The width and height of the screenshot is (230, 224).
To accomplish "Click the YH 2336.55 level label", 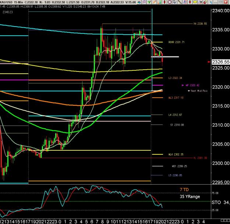I will [200, 24].
